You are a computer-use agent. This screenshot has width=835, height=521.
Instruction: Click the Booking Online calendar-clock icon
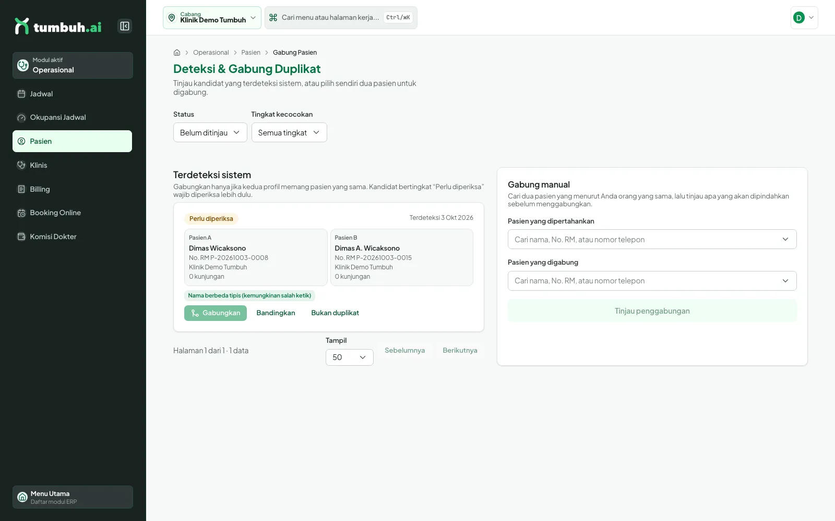[x=21, y=213]
